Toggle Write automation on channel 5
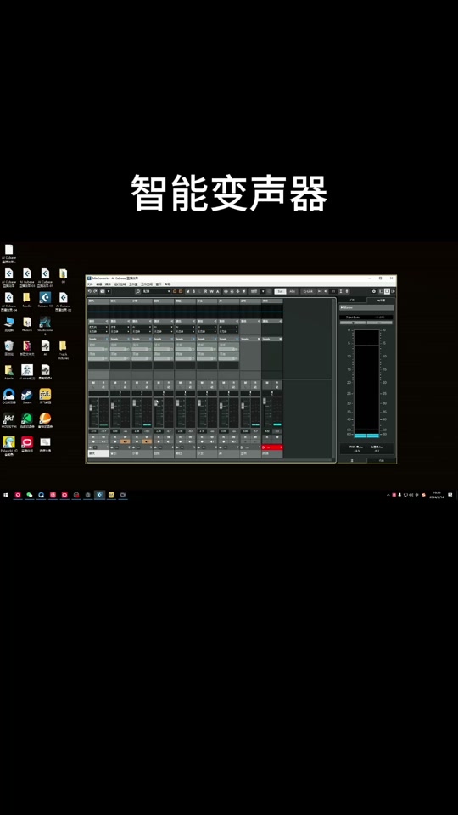Image resolution: width=458 pixels, height=815 pixels. [x=191, y=437]
